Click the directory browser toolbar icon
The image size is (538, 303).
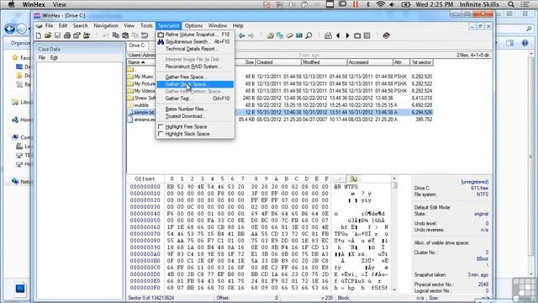367,35
